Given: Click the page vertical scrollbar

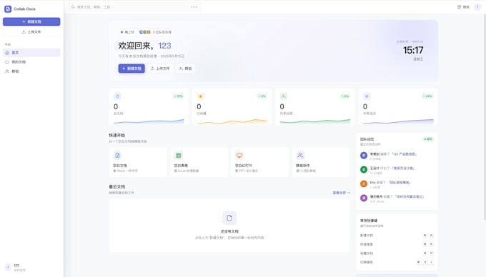Looking at the screenshot, I should [x=484, y=118].
